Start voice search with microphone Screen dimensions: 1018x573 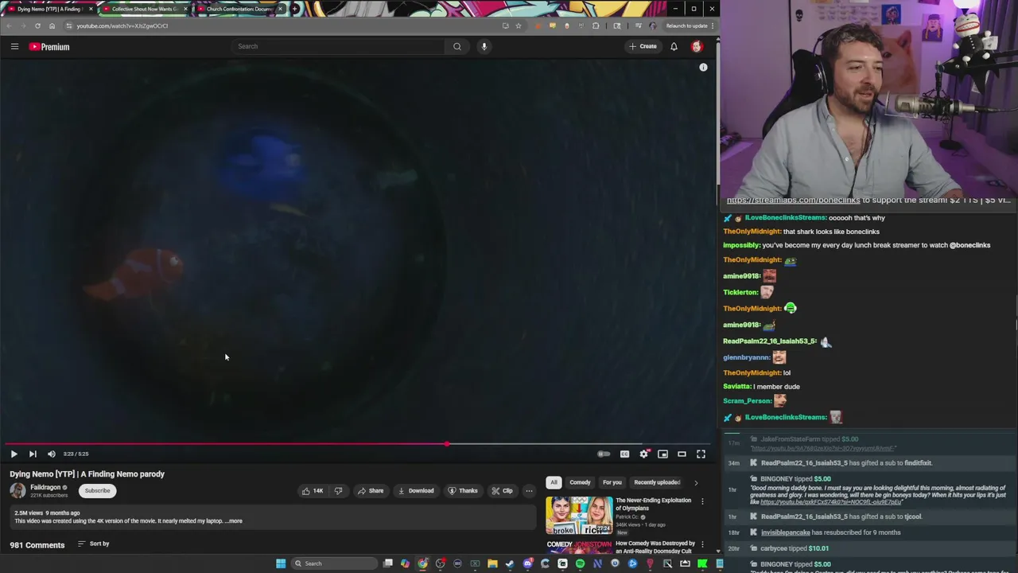(x=484, y=46)
